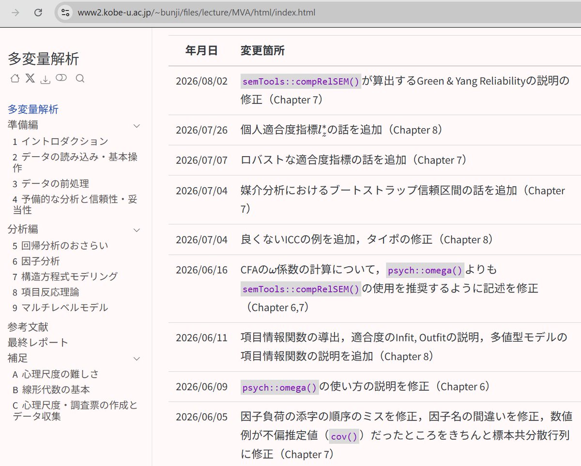Click the browser forward arrow

tap(15, 13)
